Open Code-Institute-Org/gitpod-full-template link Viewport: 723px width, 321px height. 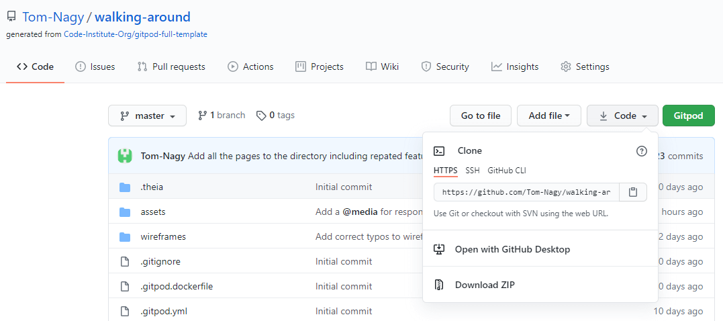click(136, 35)
